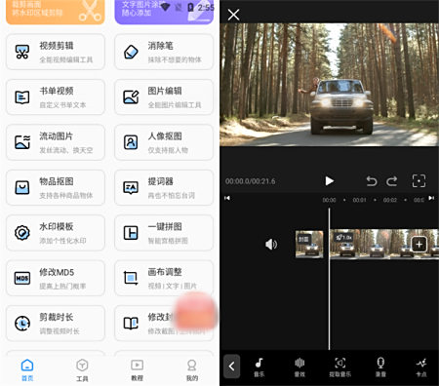Open the 音乐 music menu
Viewport: 439px width, 386px height.
click(259, 367)
